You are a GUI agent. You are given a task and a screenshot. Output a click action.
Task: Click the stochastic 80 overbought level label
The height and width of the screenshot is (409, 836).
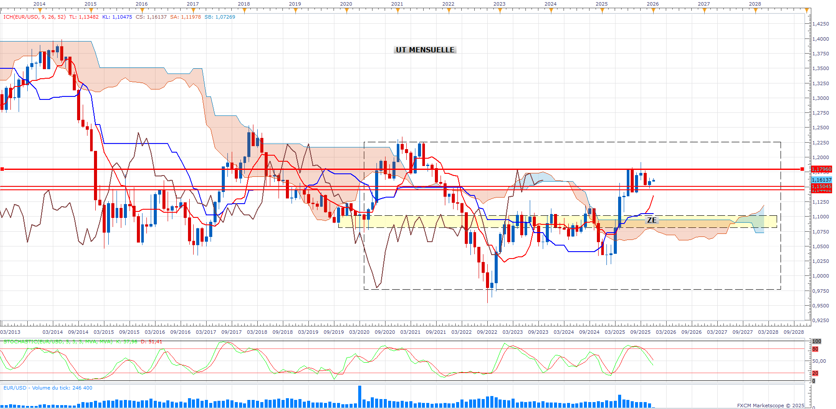coord(815,349)
